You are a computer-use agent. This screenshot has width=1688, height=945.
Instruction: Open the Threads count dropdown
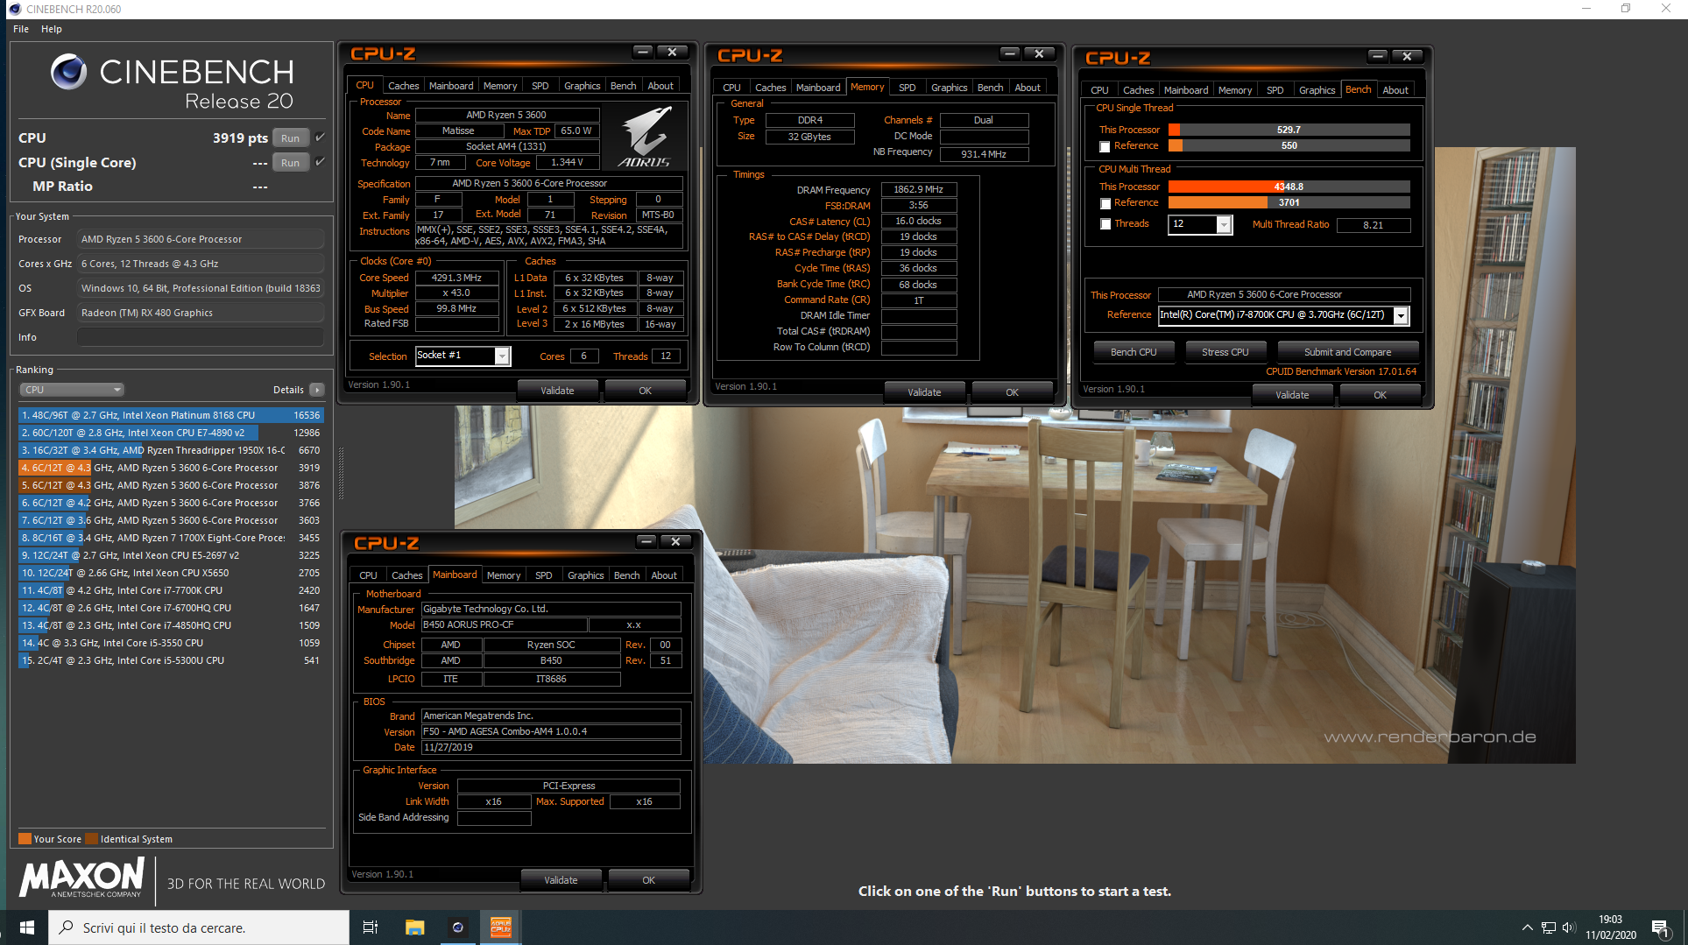tap(1224, 225)
